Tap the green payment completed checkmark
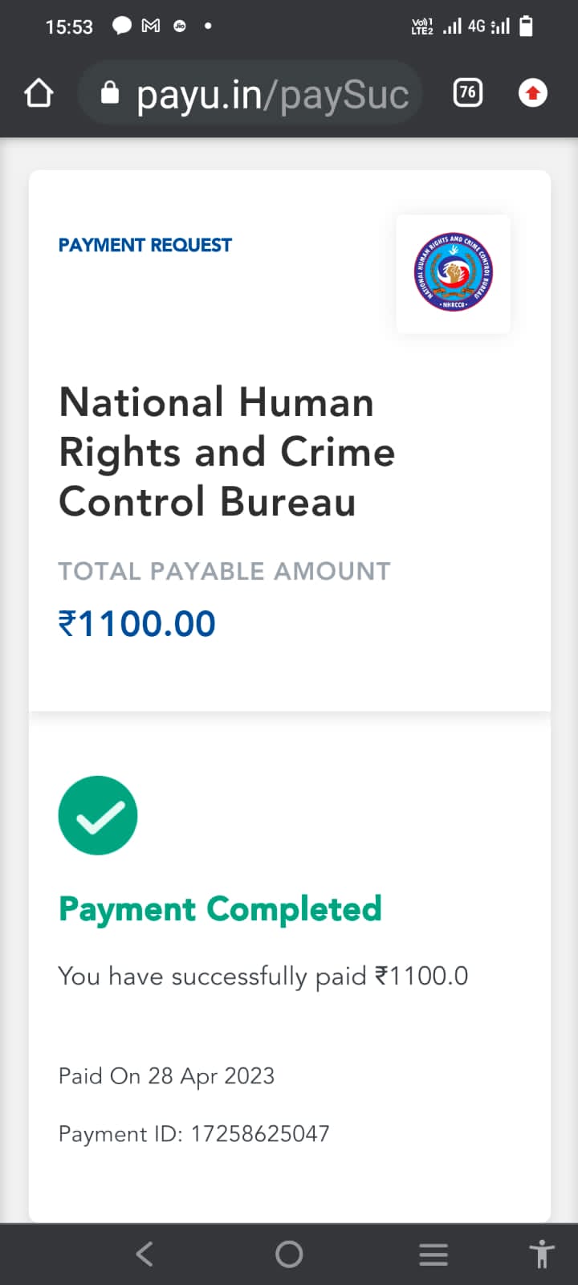The width and height of the screenshot is (578, 1285). click(x=98, y=815)
